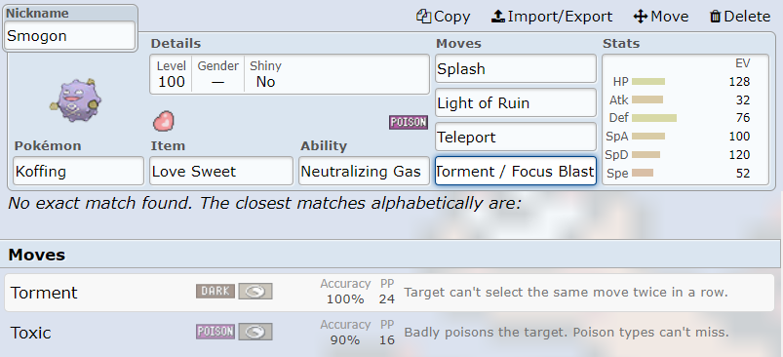
Task: Click the Koffing sprite image
Action: [x=75, y=100]
